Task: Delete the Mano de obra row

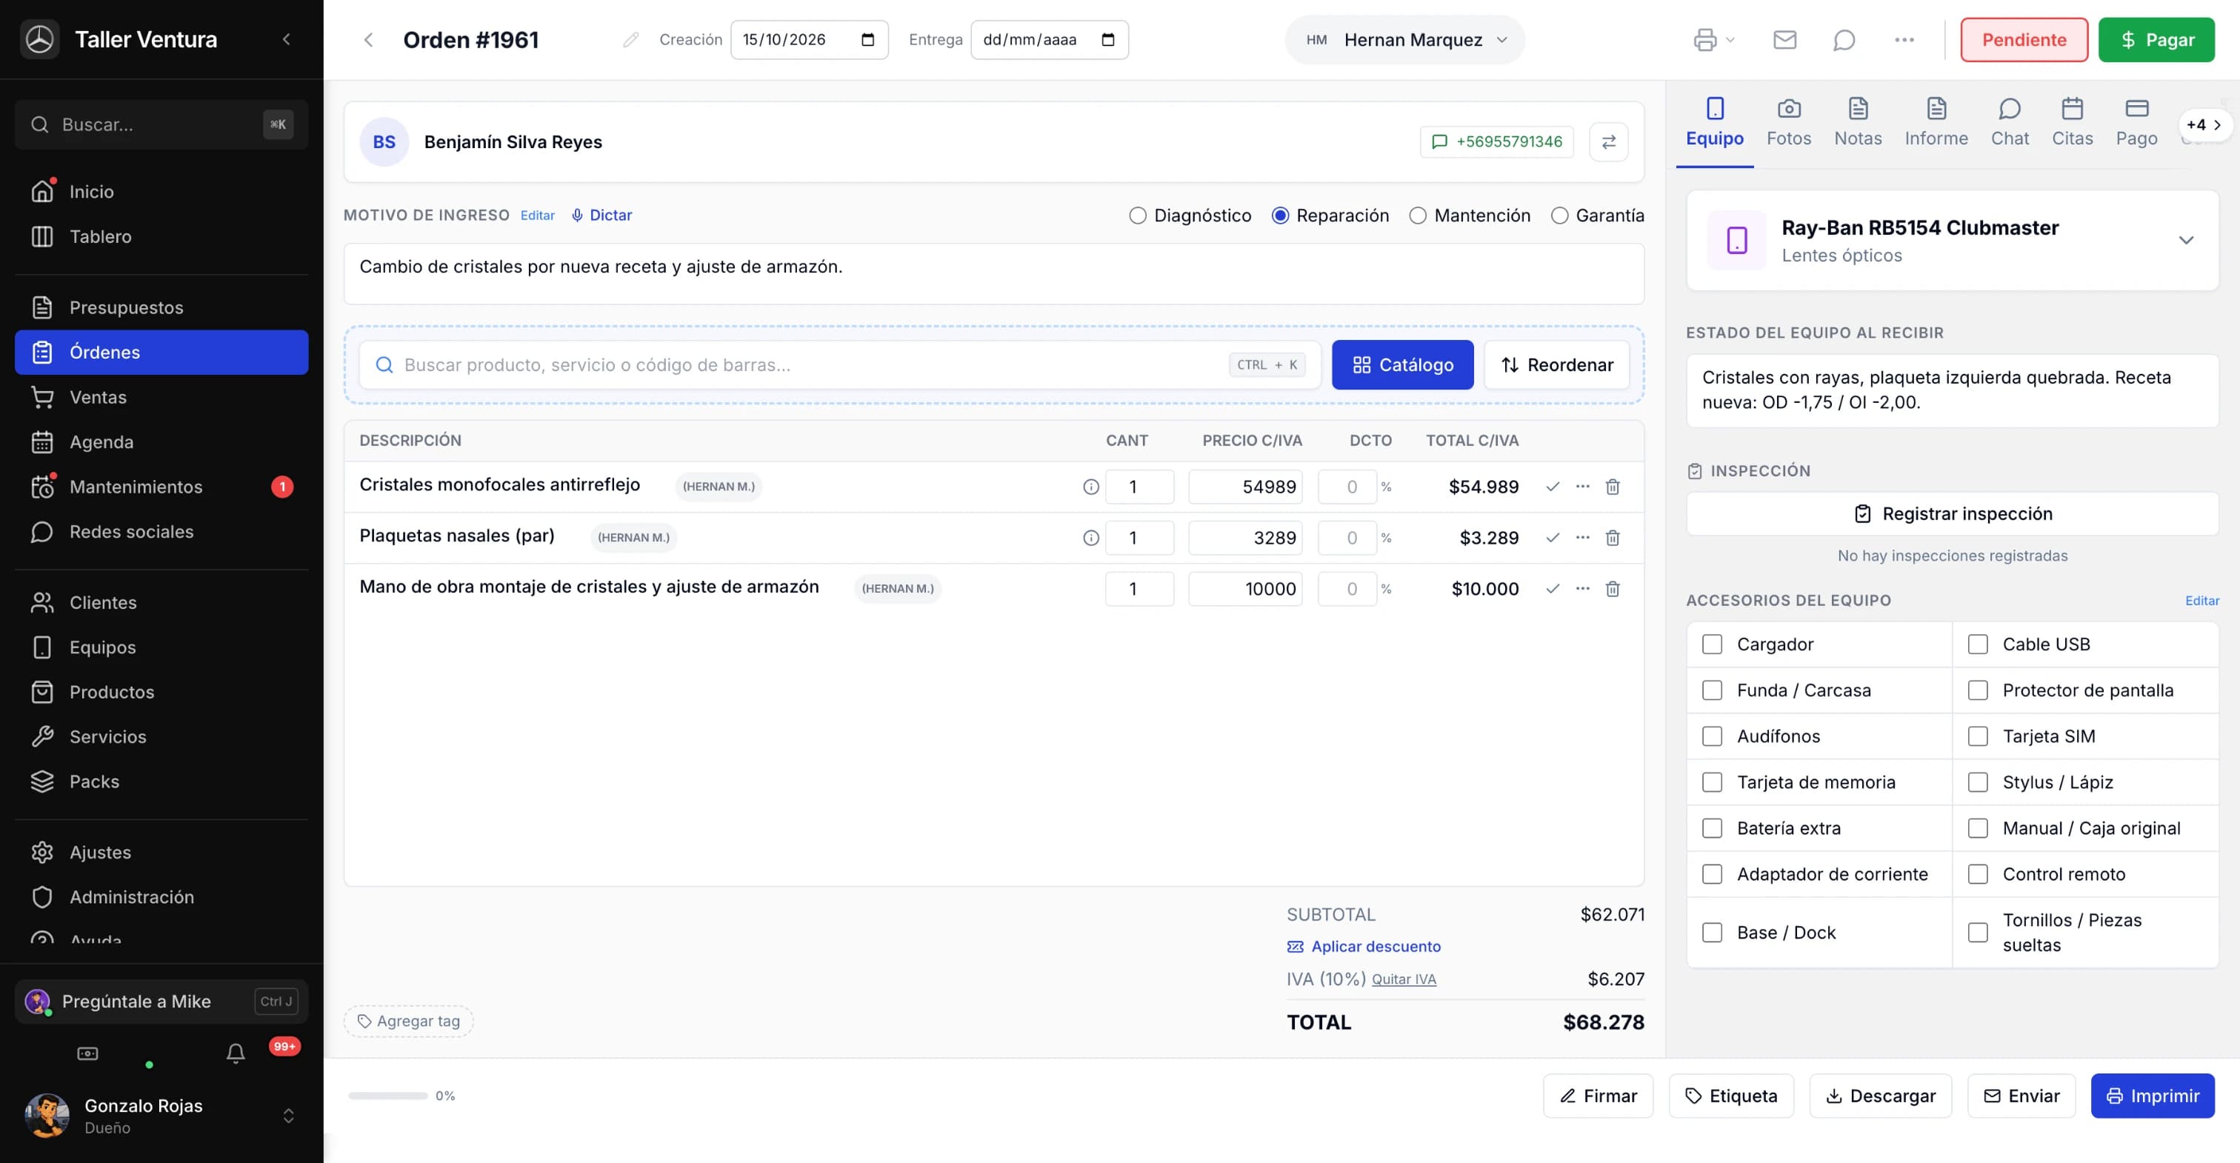Action: [x=1612, y=589]
